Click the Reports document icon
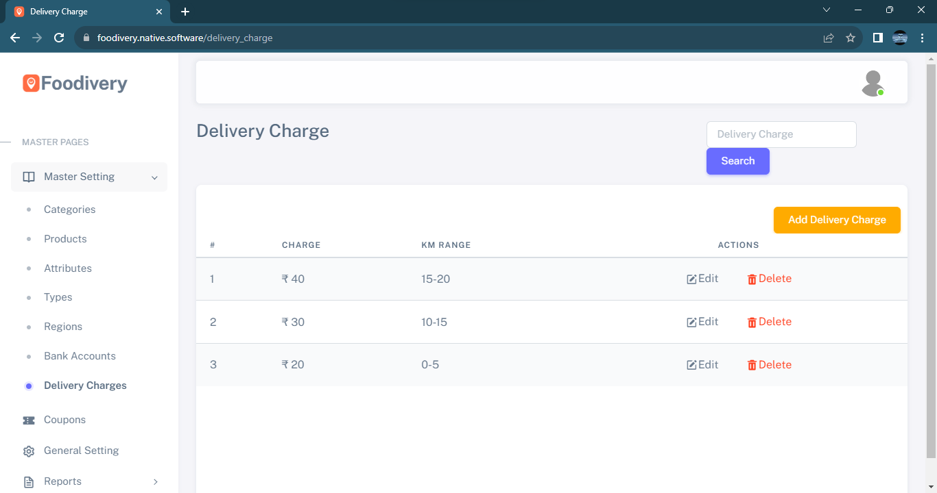 [x=29, y=482]
